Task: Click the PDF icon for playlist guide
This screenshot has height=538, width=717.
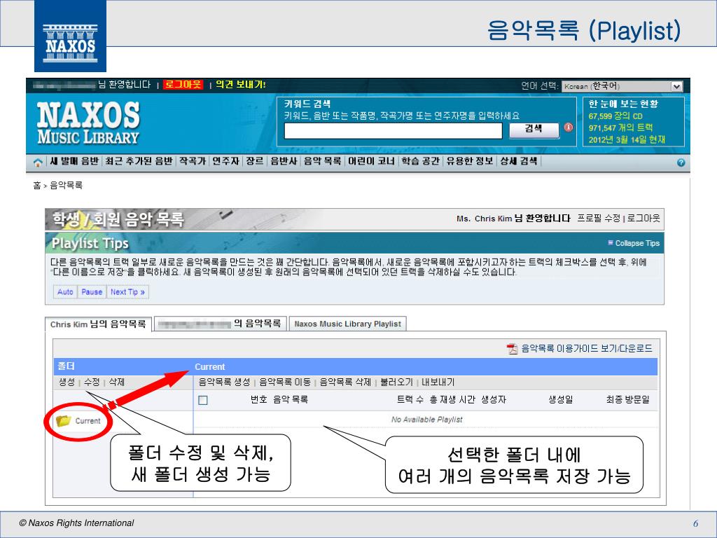Action: coord(512,349)
